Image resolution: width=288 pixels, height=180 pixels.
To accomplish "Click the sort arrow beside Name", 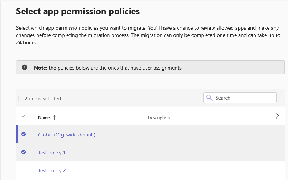I will tap(55, 117).
